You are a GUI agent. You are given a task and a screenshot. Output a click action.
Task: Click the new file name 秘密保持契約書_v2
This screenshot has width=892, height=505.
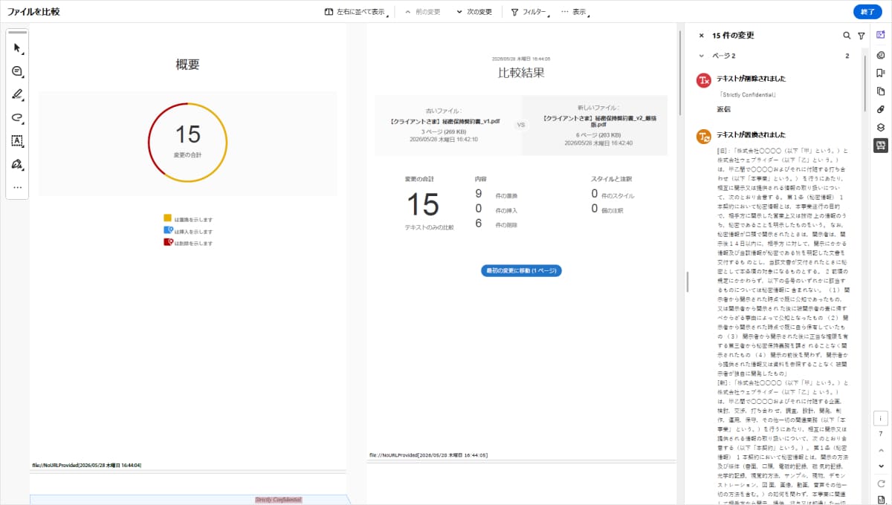(x=599, y=121)
